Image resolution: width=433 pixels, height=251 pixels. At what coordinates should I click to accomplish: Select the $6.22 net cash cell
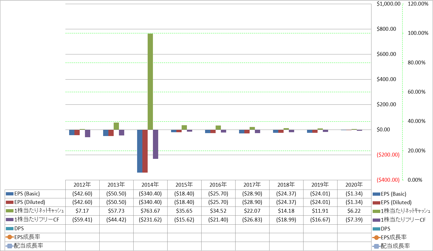point(354,211)
